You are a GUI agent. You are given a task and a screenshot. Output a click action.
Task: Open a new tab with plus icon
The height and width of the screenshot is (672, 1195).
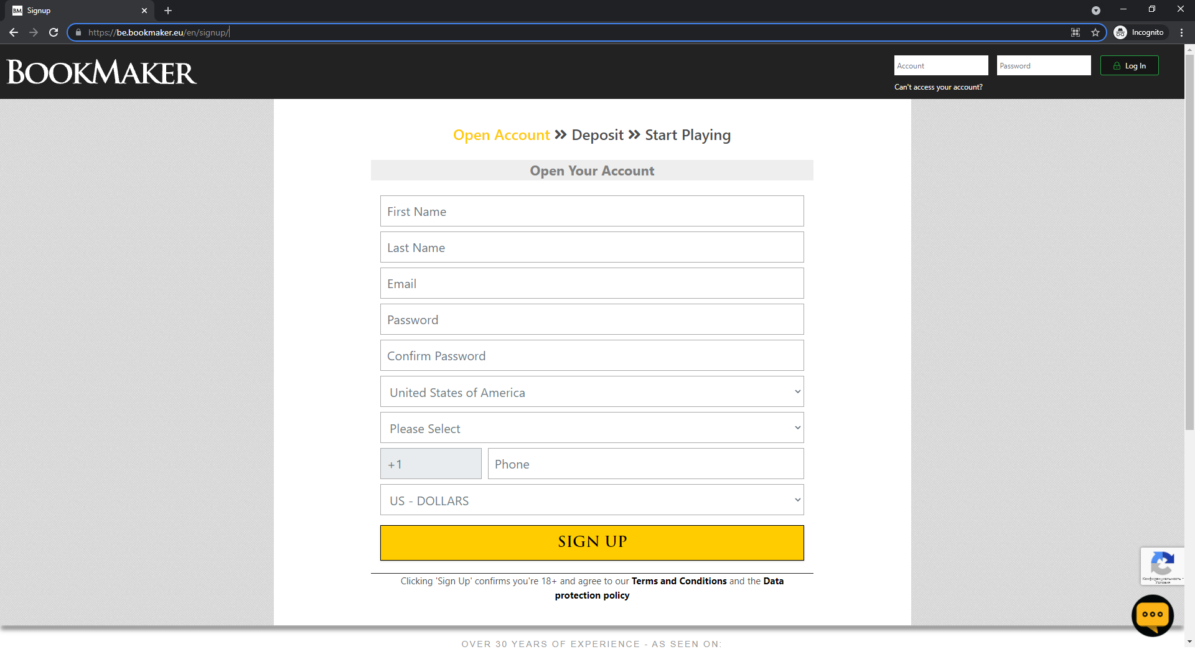[x=168, y=11]
